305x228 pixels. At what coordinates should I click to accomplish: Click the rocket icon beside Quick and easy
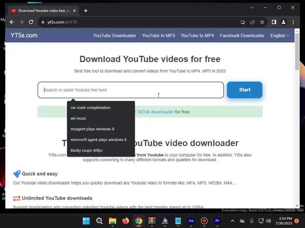click(x=17, y=174)
